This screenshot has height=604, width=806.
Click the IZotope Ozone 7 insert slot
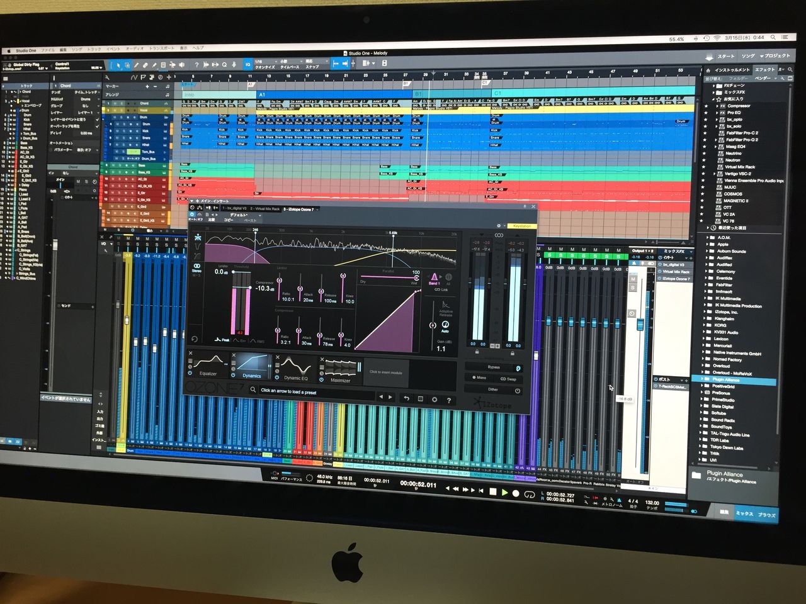pyautogui.click(x=676, y=279)
